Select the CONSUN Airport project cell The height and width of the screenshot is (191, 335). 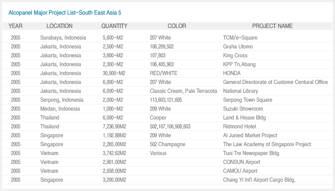(x=241, y=162)
